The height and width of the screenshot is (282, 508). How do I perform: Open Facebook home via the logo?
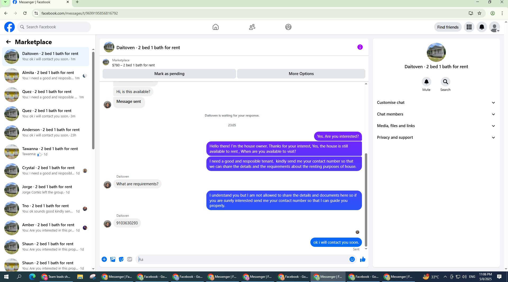tap(10, 27)
